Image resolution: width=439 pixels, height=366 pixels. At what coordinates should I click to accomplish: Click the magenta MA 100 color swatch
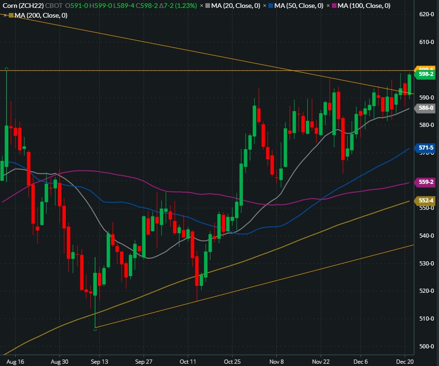[x=334, y=6]
